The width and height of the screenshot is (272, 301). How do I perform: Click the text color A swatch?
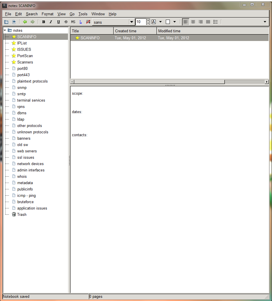click(x=154, y=22)
